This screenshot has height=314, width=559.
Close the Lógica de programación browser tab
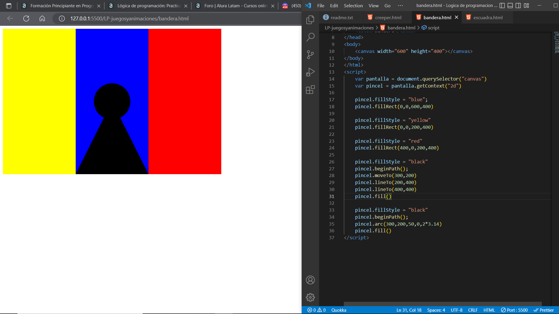[x=186, y=6]
